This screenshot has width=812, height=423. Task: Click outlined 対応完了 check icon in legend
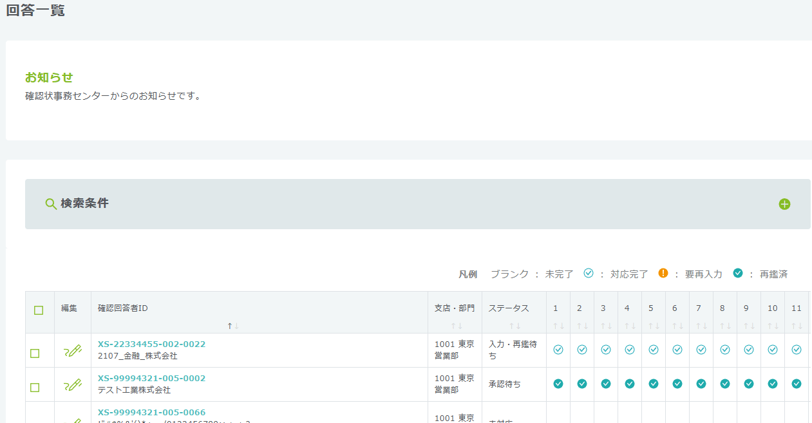tap(588, 273)
